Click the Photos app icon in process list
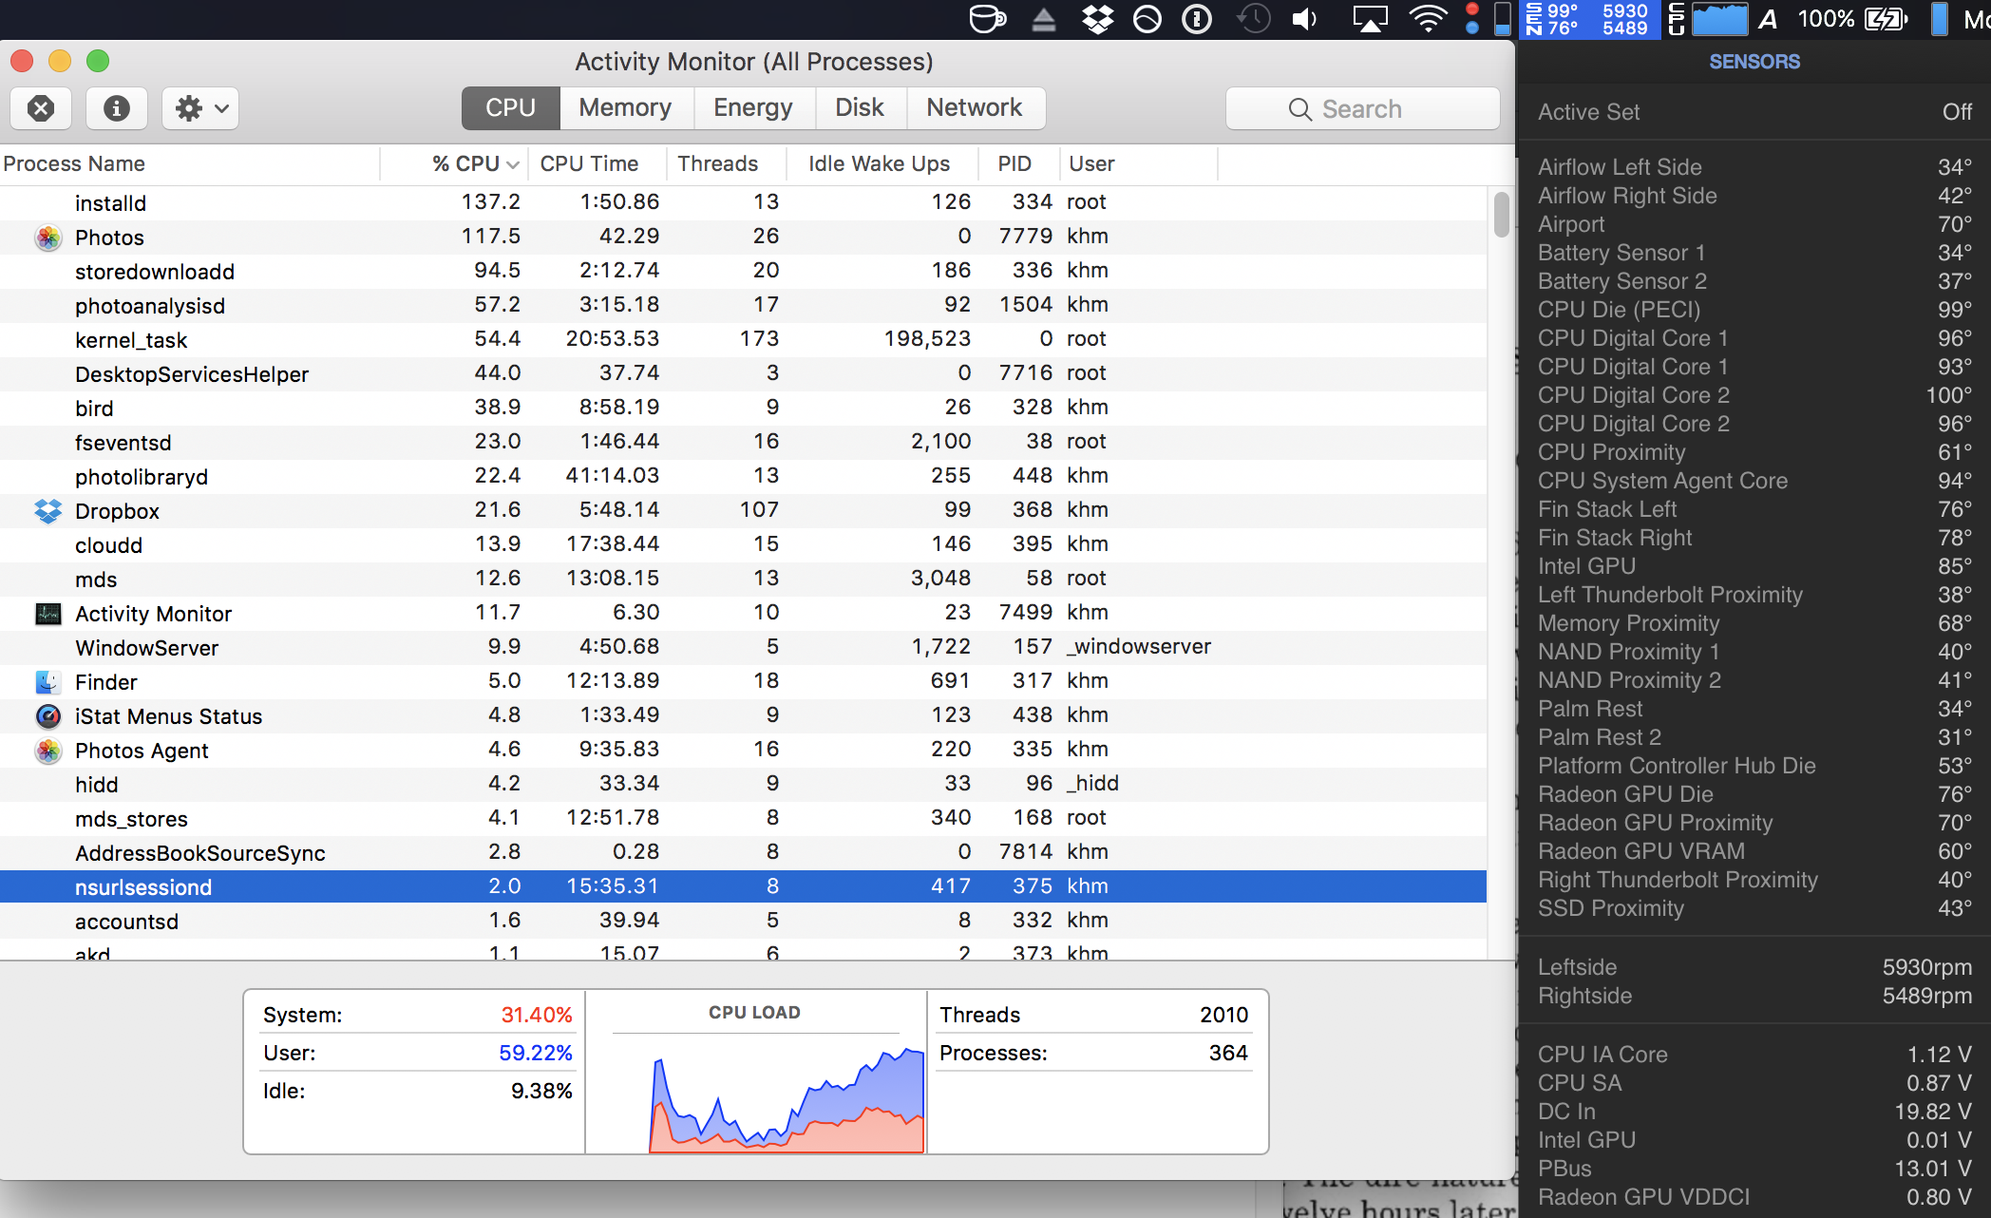 pos(48,238)
